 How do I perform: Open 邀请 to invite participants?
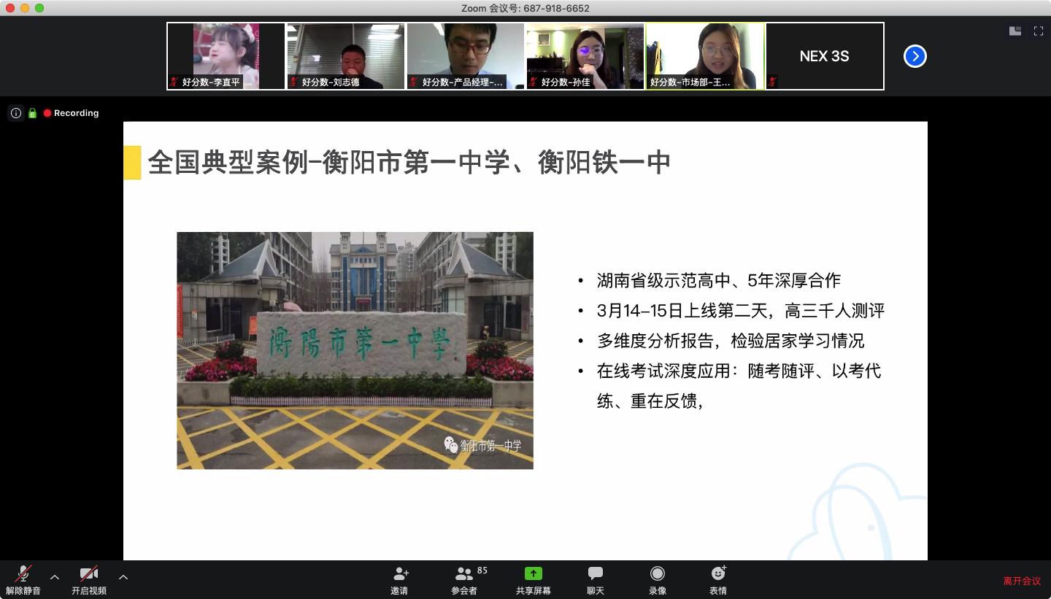[x=399, y=579]
